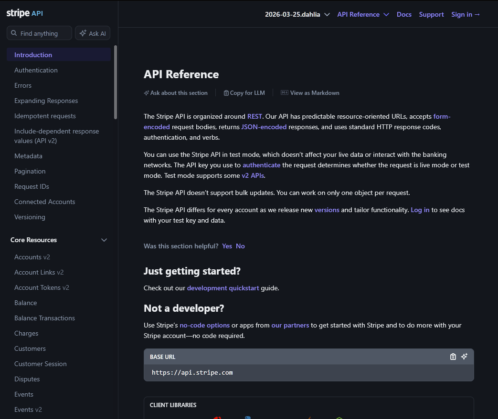Open Idempotent requests in the sidebar
Viewport: 498px width, 419px height.
[x=45, y=116]
